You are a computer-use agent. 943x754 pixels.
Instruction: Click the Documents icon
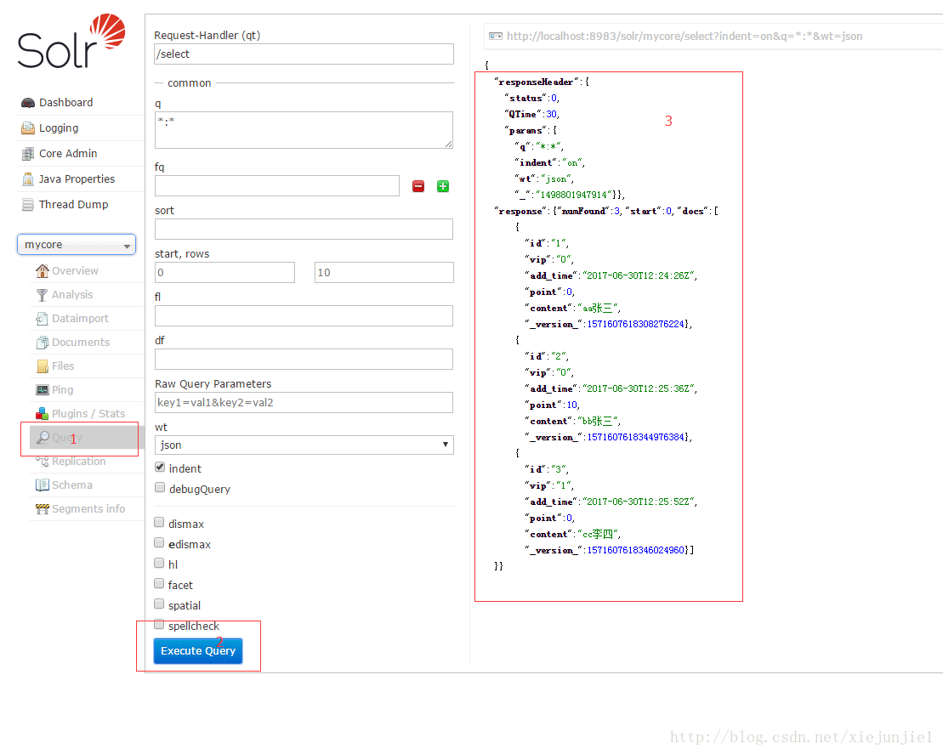click(43, 343)
